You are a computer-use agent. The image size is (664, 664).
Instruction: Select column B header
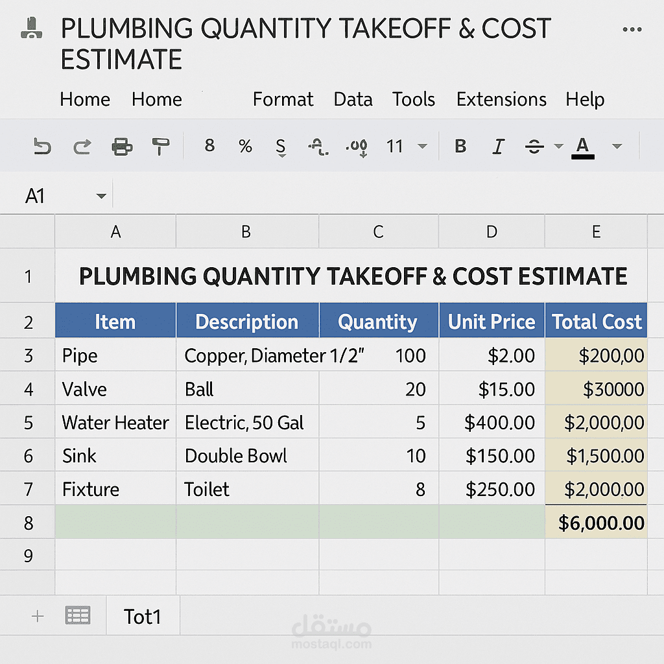247,231
